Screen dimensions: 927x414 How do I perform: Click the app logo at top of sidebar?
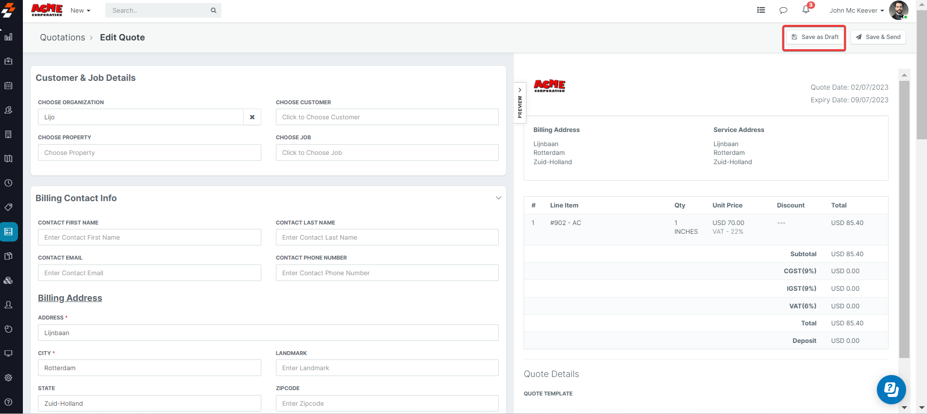[x=8, y=10]
